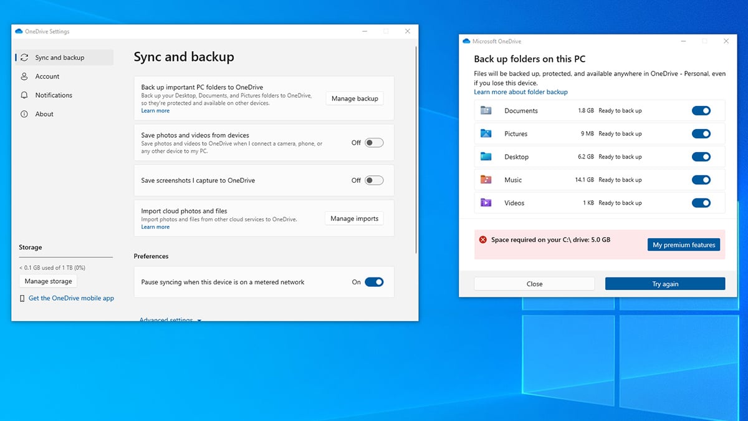Switch off Desktop folder backup toggle
Viewport: 748px width, 421px height.
701,157
